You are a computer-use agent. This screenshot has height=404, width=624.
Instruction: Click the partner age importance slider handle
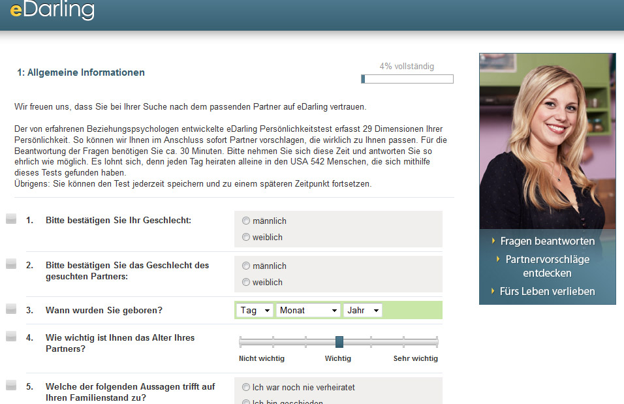(339, 341)
